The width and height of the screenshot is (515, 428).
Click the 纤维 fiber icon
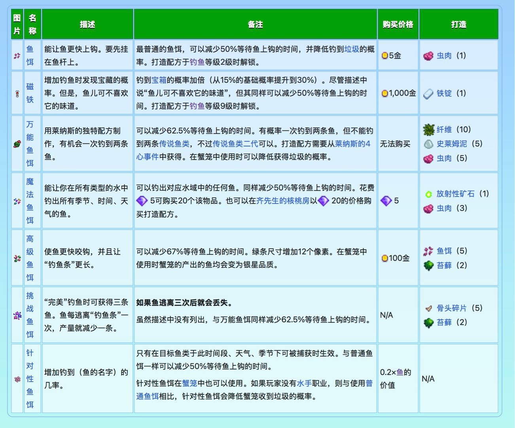(428, 130)
